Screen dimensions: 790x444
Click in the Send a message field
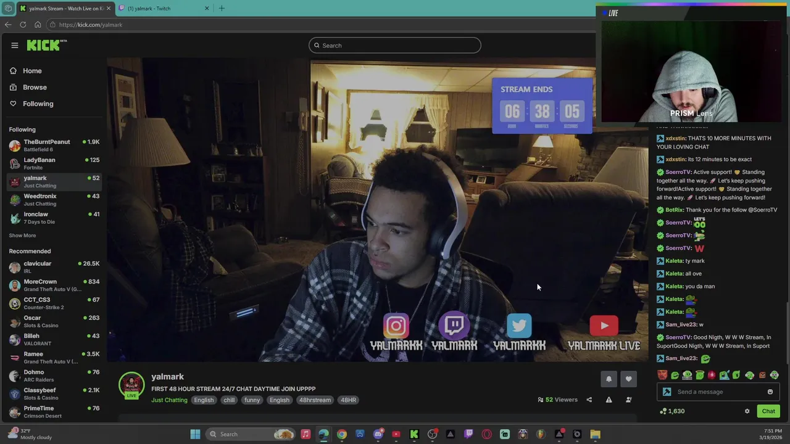pos(719,392)
